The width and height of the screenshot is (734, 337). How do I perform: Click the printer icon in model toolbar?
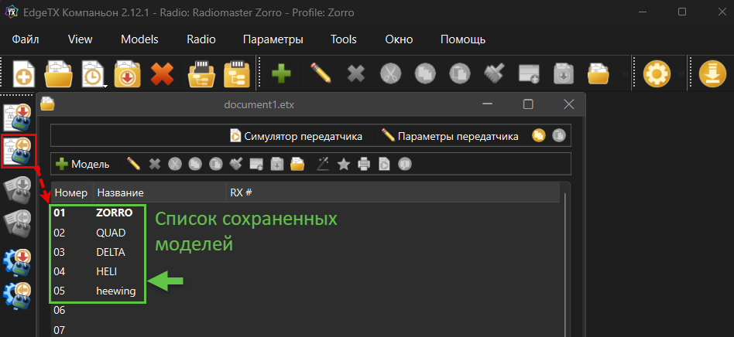coord(364,164)
